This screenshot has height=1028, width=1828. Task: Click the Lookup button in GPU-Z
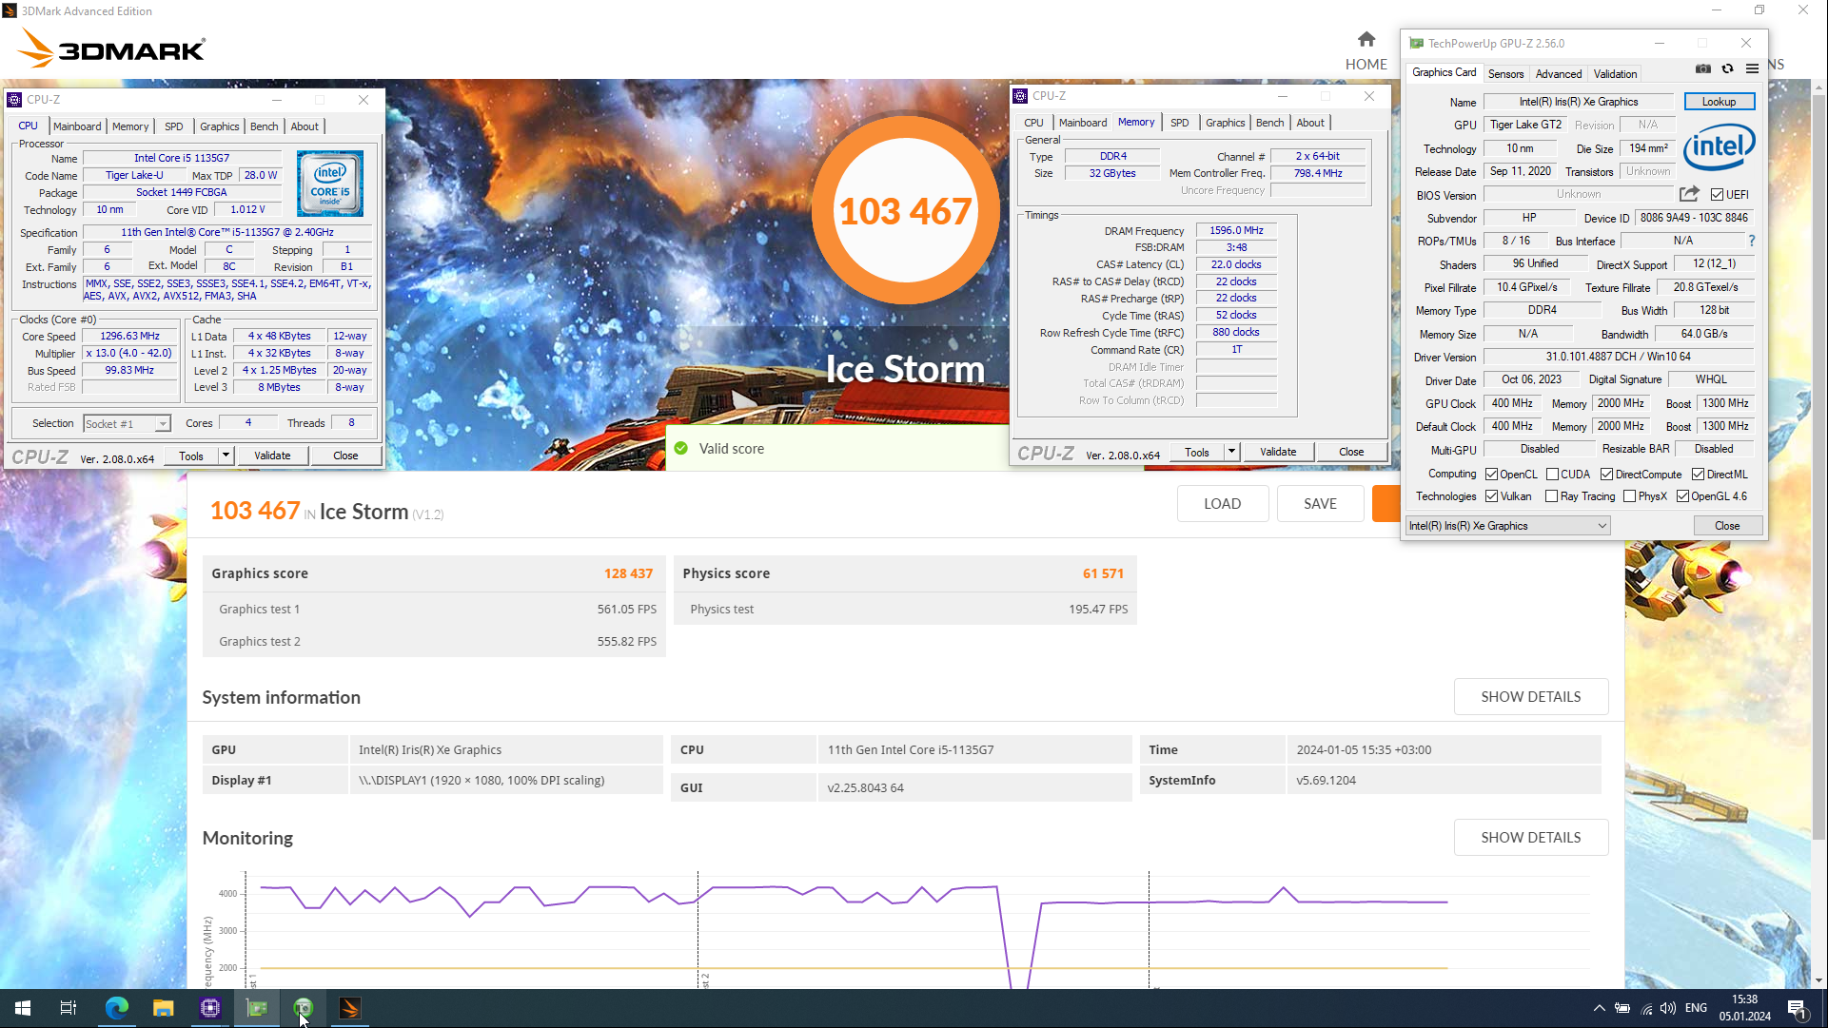click(x=1719, y=102)
